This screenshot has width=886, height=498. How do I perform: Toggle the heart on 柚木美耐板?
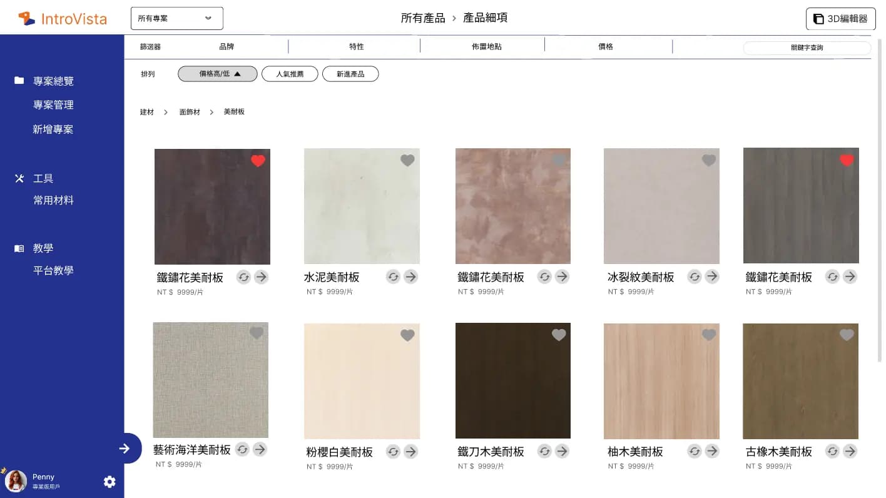click(x=708, y=335)
